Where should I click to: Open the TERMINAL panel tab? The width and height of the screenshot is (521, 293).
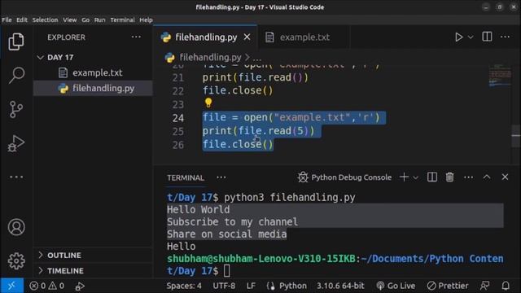pos(186,177)
